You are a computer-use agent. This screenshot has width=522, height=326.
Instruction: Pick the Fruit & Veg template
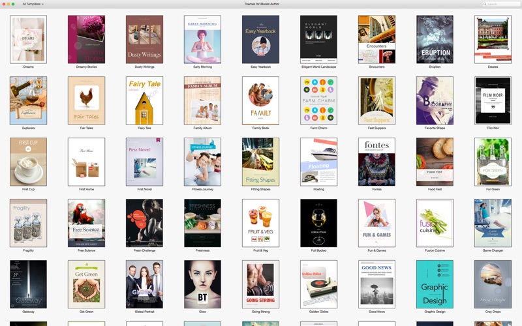(260, 223)
